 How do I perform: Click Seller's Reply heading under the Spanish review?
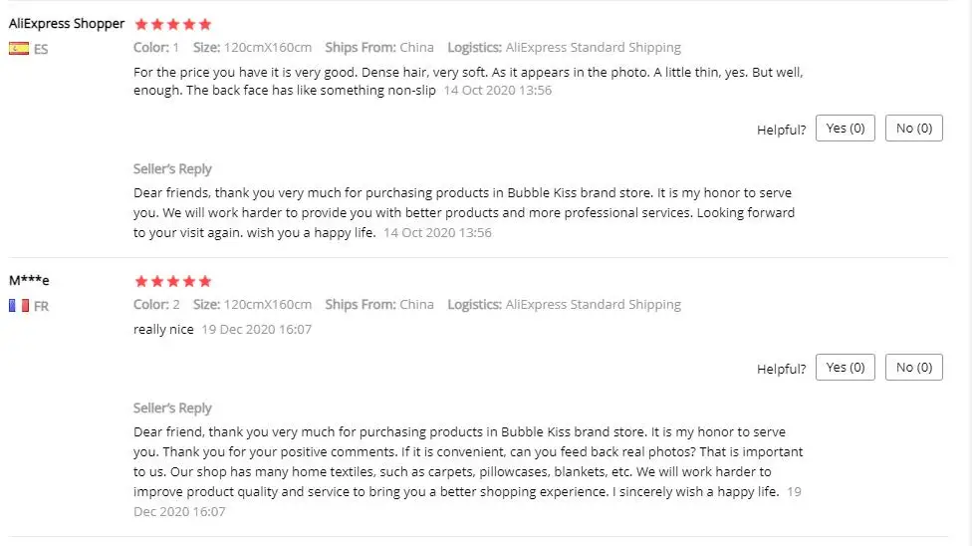172,168
